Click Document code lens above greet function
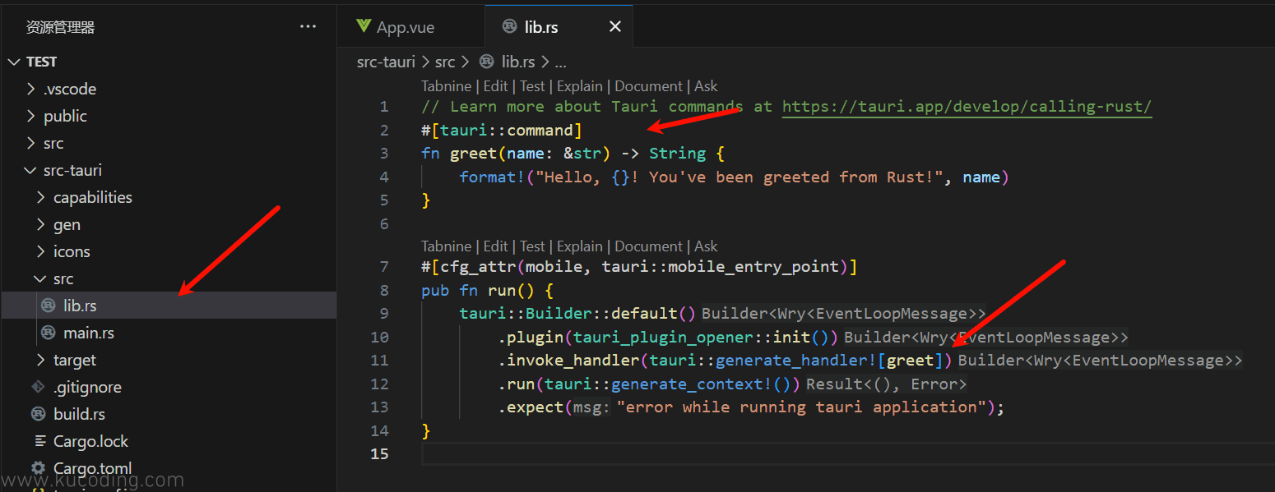This screenshot has width=1275, height=492. coord(648,86)
